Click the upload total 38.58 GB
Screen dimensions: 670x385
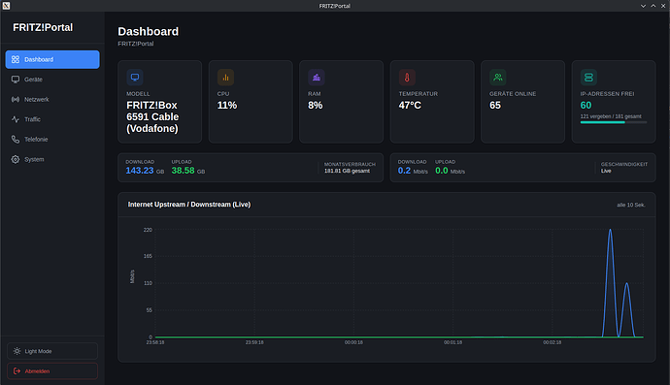point(188,171)
